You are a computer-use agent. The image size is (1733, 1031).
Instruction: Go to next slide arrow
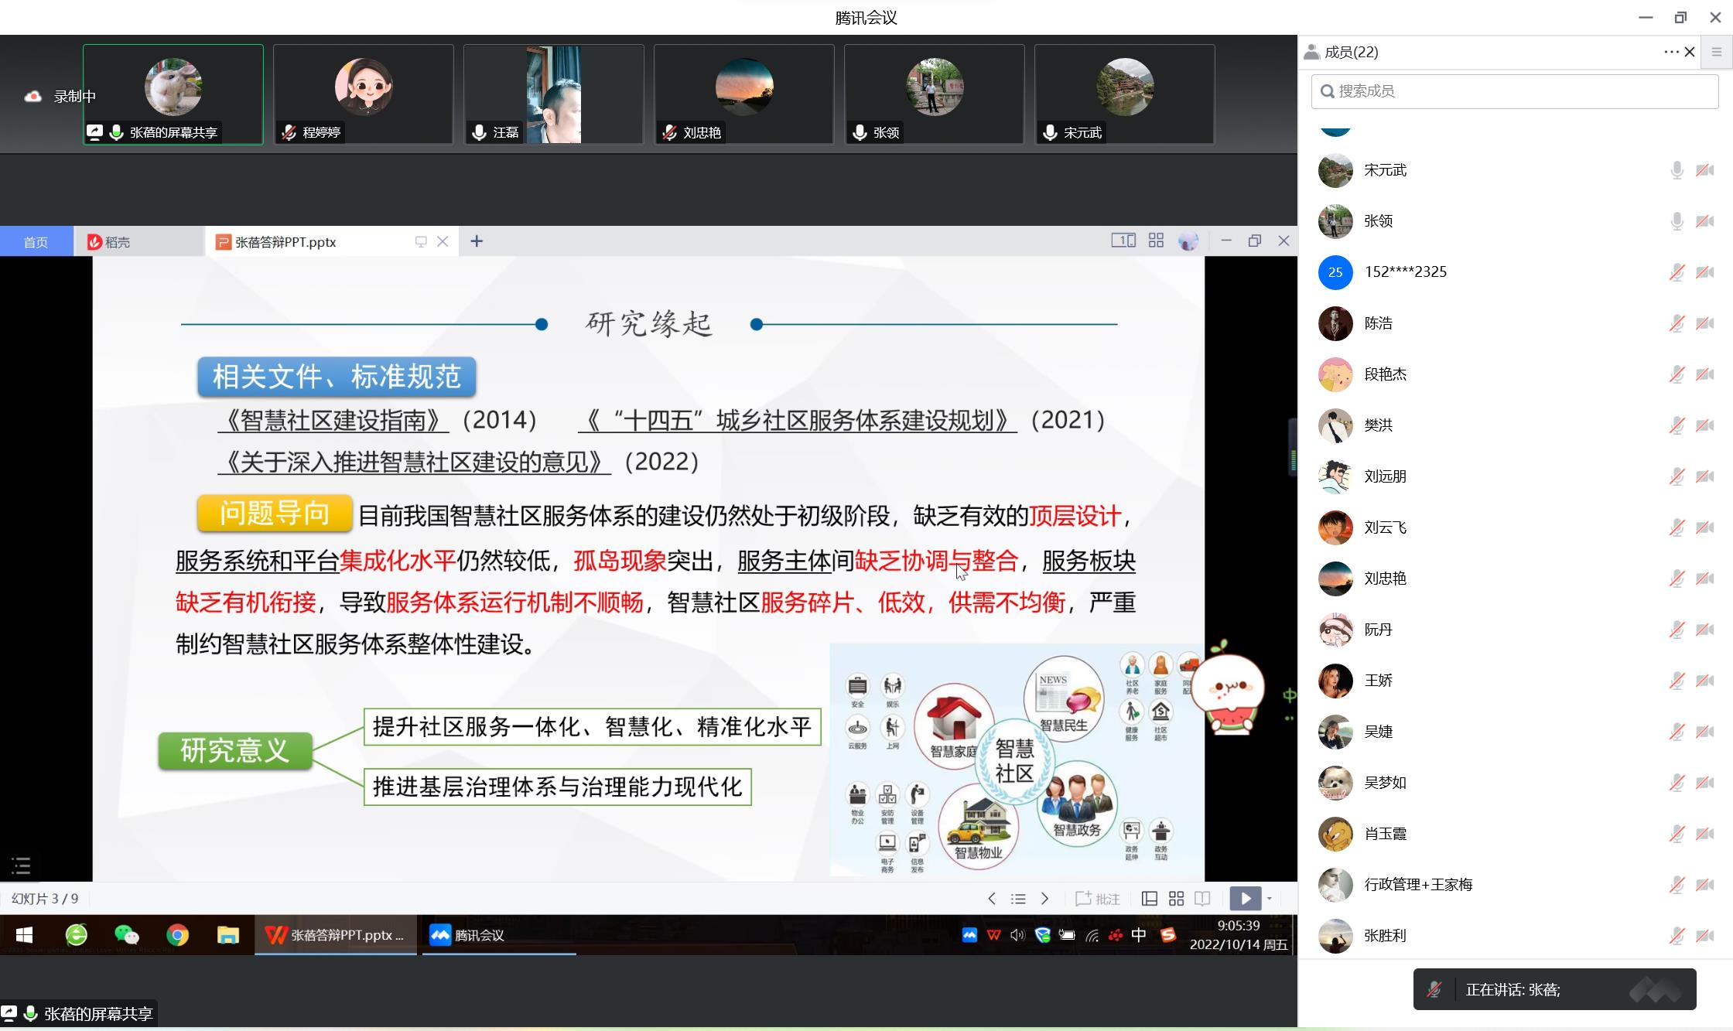pos(1044,898)
